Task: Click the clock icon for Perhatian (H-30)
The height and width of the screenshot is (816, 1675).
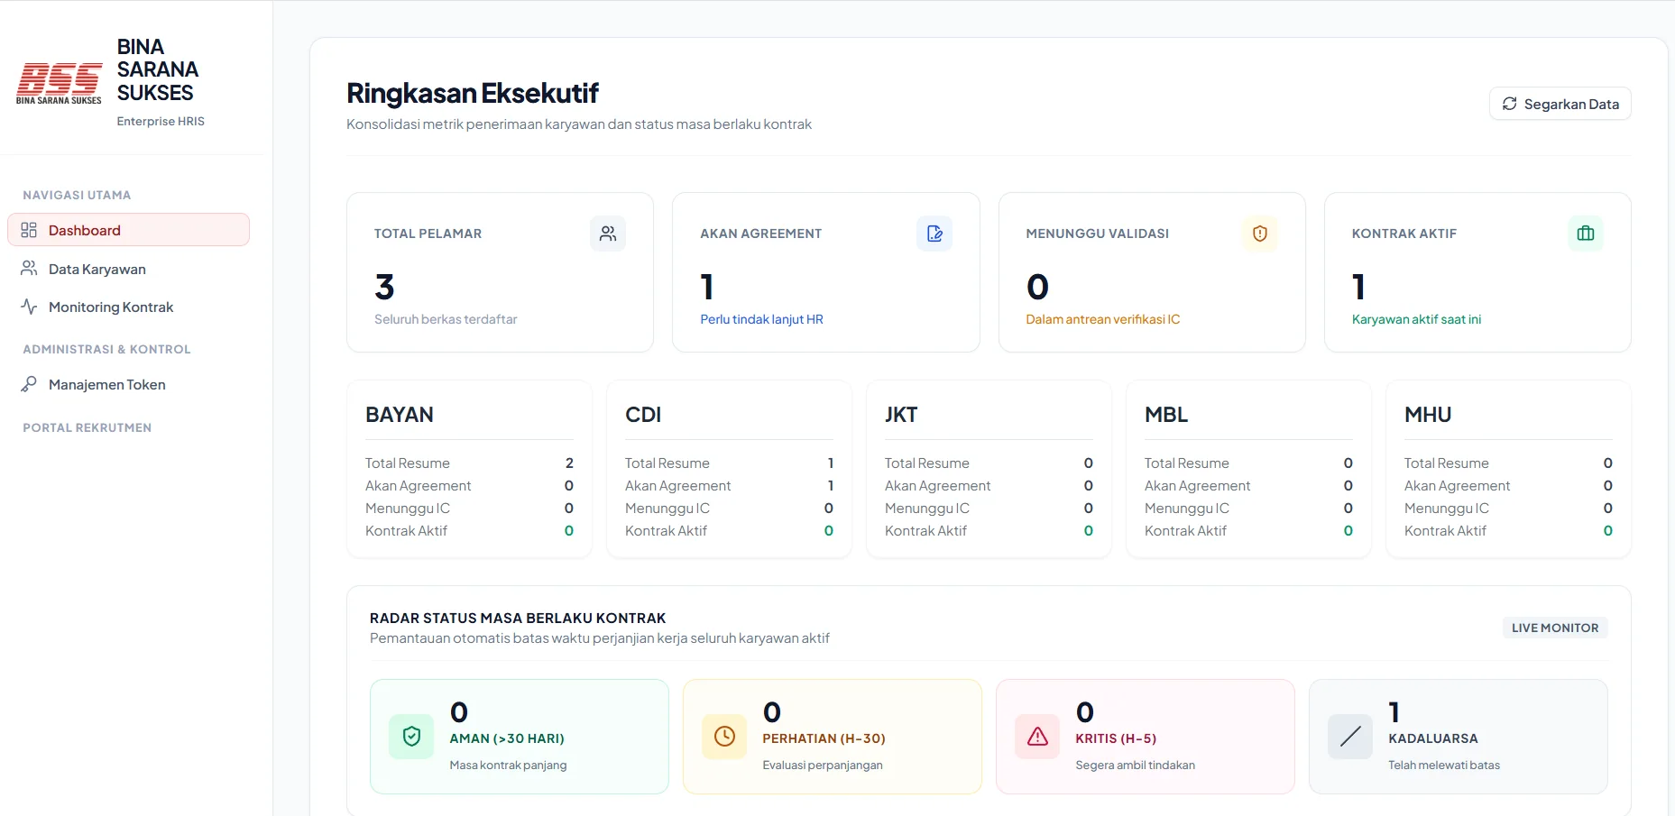Action: point(724,737)
